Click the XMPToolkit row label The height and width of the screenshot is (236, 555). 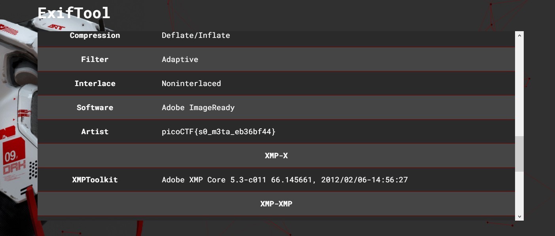(95, 180)
